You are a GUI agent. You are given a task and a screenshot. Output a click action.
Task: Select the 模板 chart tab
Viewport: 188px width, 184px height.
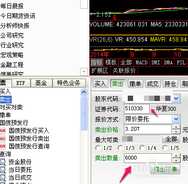[111, 62]
